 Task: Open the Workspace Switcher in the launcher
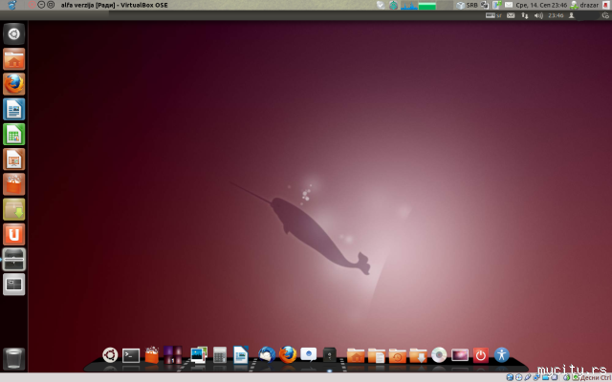[14, 285]
